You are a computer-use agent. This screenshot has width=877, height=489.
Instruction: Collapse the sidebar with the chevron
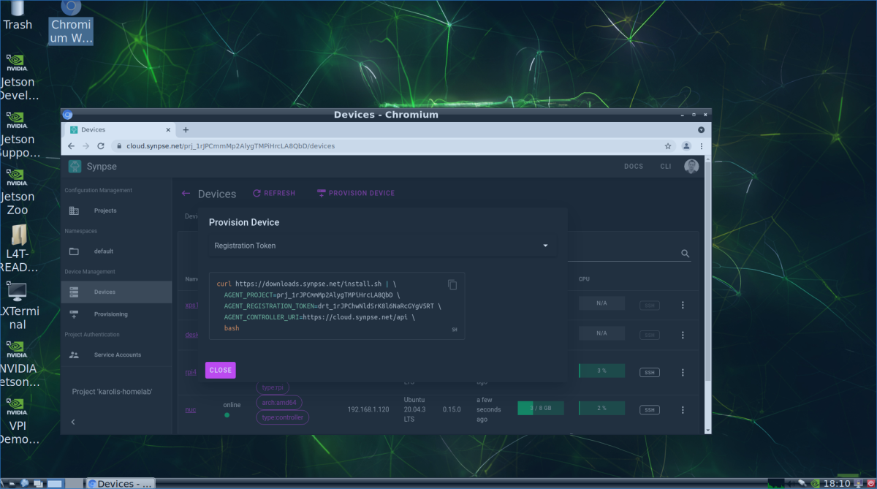72,422
